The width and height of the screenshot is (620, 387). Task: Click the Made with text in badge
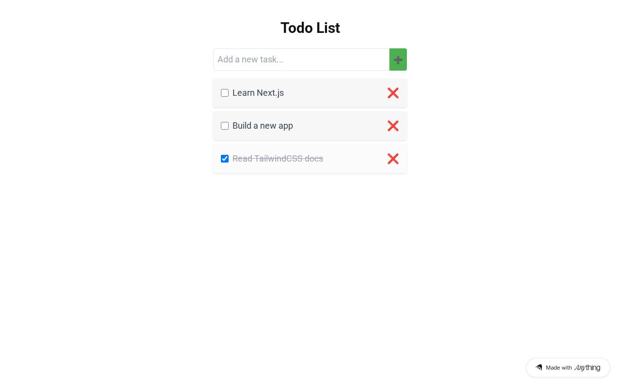coord(559,368)
